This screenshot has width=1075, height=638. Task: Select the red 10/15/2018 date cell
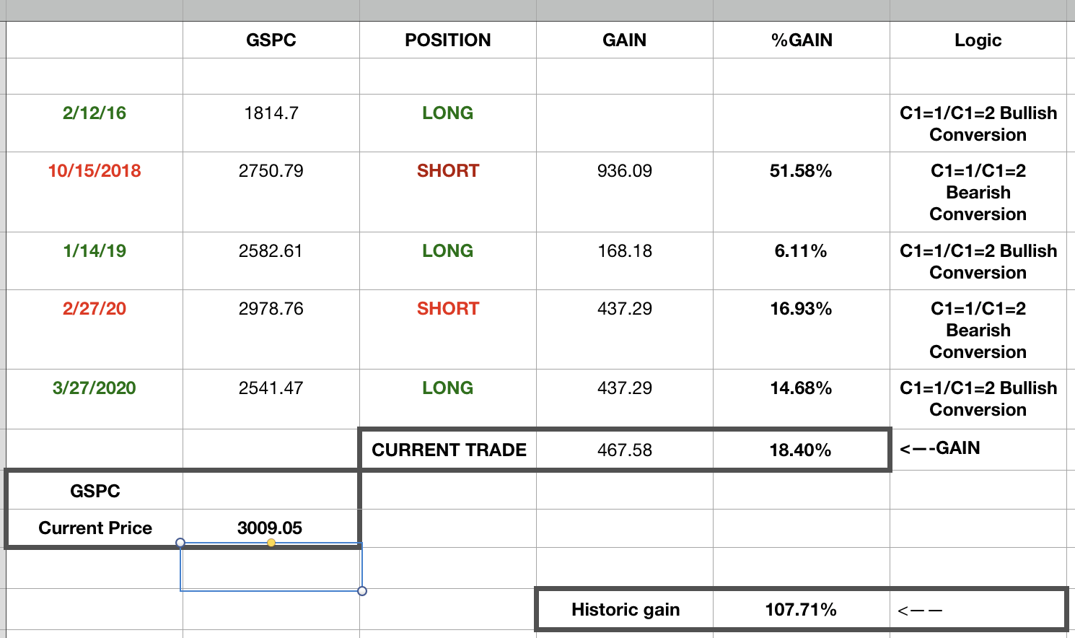pos(95,171)
